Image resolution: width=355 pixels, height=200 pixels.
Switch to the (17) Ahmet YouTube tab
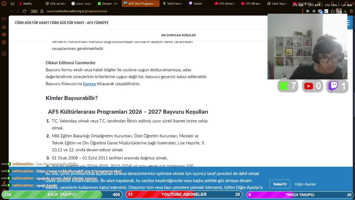(225, 4)
